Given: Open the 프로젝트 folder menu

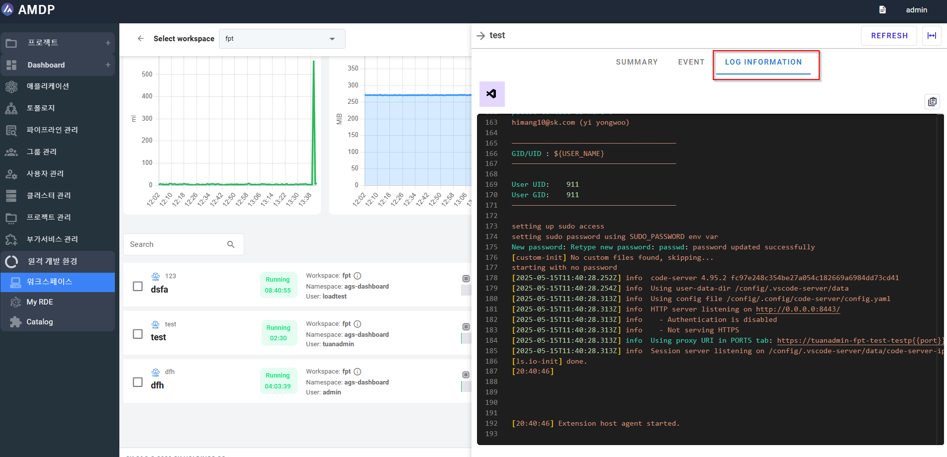Looking at the screenshot, I should [x=58, y=43].
